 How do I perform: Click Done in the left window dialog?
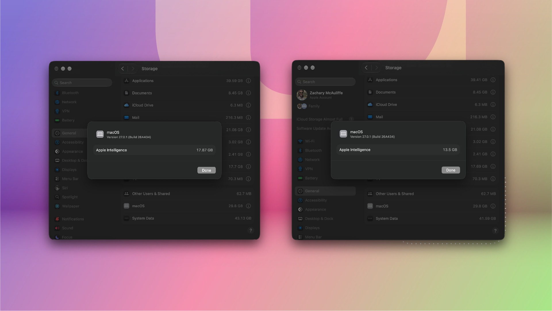pos(206,170)
